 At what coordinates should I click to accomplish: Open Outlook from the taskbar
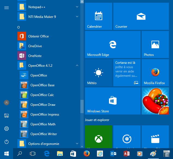(113, 154)
